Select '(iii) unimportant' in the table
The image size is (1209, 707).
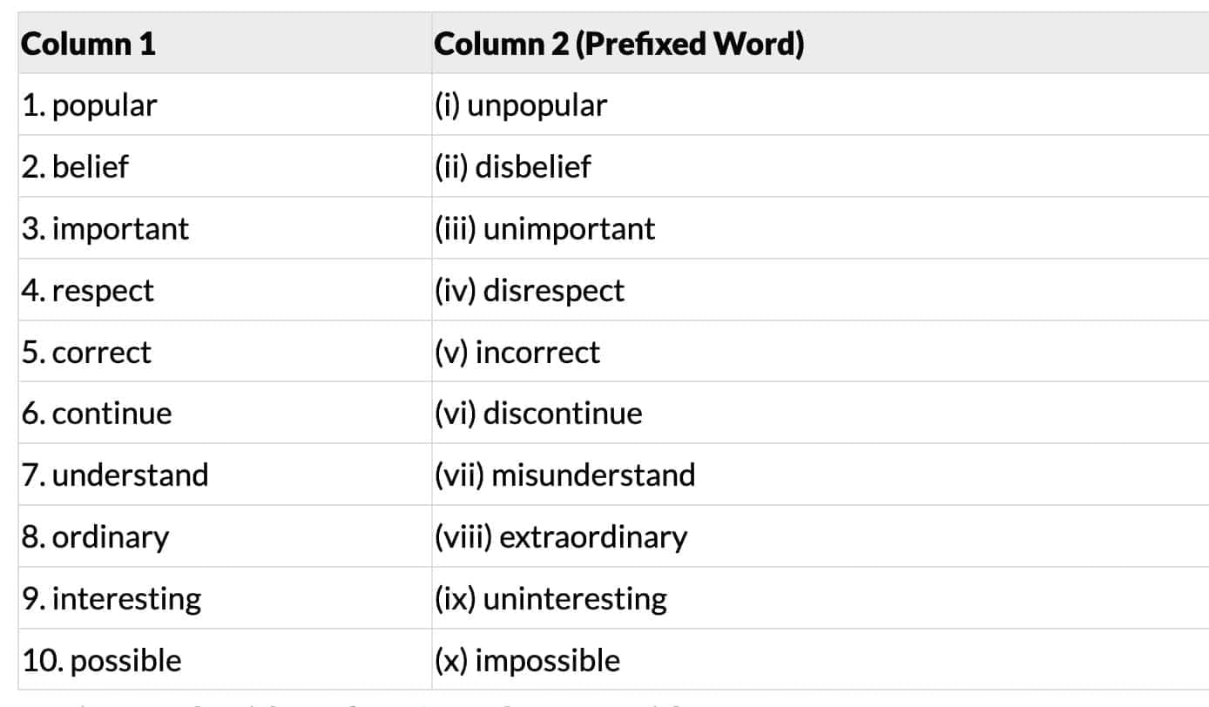tap(544, 228)
